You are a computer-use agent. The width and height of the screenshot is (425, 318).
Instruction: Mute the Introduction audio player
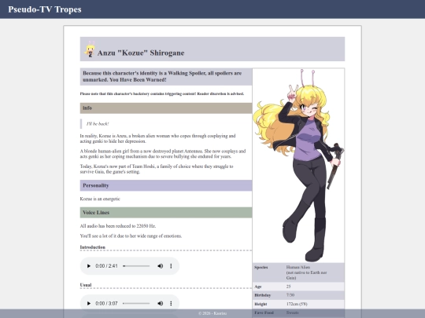(x=161, y=266)
